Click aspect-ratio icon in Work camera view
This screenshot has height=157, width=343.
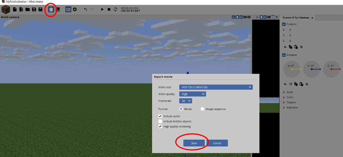pos(245,17)
